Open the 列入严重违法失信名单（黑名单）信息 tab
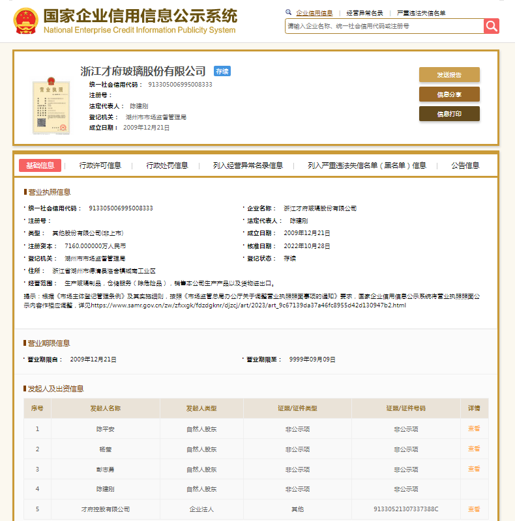The width and height of the screenshot is (515, 521). pyautogui.click(x=367, y=165)
